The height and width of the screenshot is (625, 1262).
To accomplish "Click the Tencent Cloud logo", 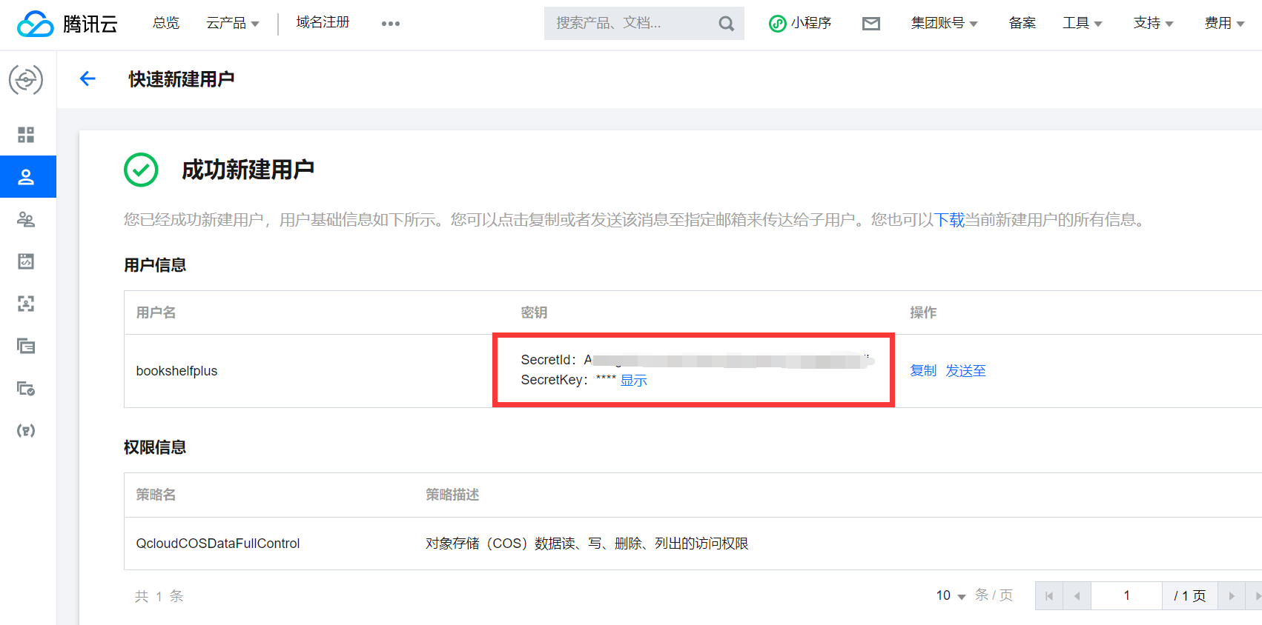I will point(67,24).
